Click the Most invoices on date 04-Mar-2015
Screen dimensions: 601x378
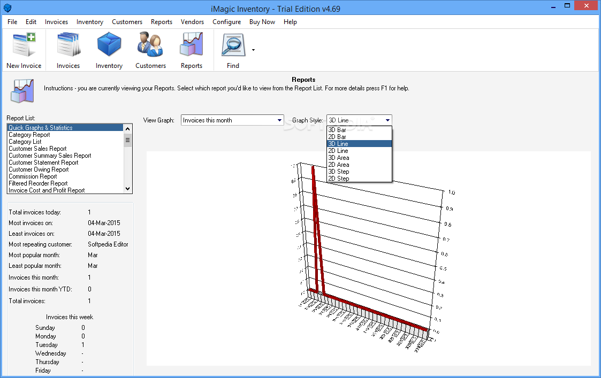coord(104,223)
